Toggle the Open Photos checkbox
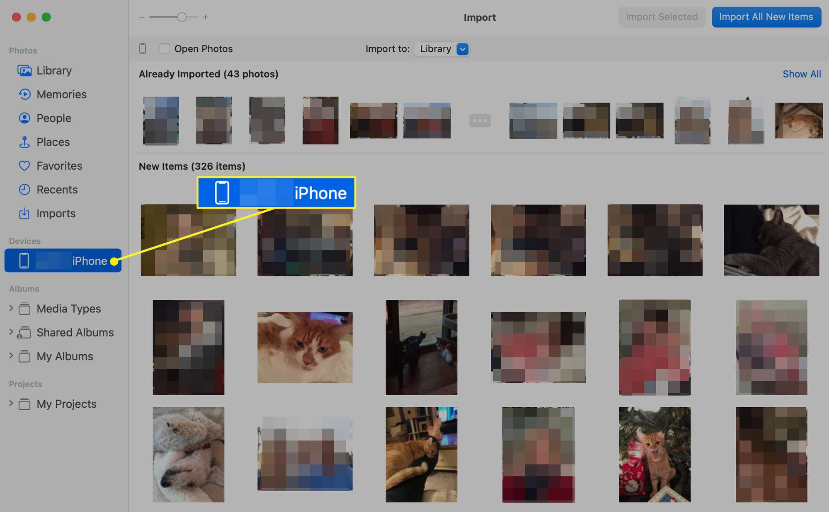 [x=165, y=48]
